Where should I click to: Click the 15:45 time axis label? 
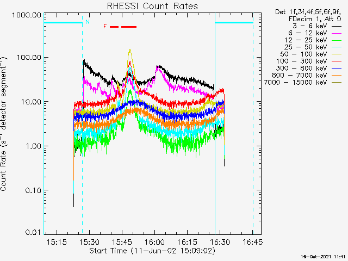(x=122, y=242)
